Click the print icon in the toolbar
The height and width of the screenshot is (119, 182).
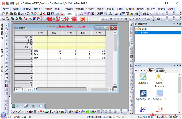(x=81, y=14)
